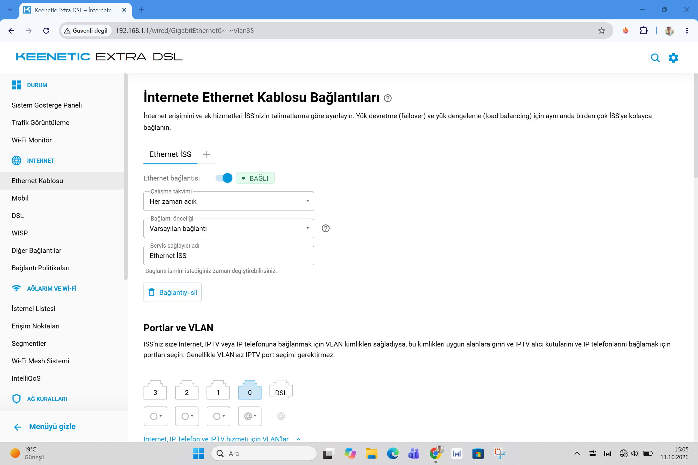Open İstemci Listesi menu item
Image resolution: width=698 pixels, height=465 pixels.
34,309
